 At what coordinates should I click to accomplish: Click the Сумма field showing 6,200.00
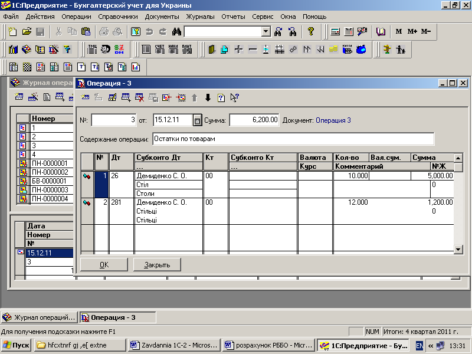click(254, 120)
